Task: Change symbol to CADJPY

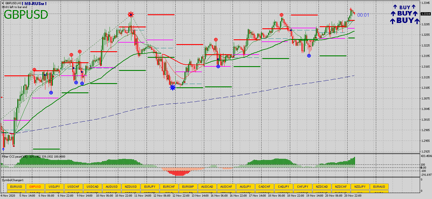Action: tap(284, 186)
